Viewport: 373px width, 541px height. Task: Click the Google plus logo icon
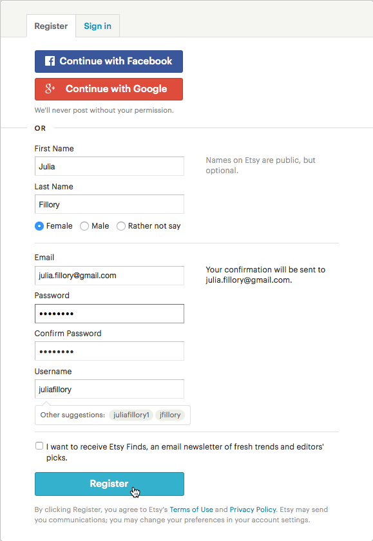pos(50,89)
